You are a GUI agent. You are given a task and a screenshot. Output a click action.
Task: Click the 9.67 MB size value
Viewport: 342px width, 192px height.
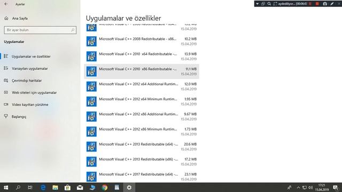click(190, 114)
